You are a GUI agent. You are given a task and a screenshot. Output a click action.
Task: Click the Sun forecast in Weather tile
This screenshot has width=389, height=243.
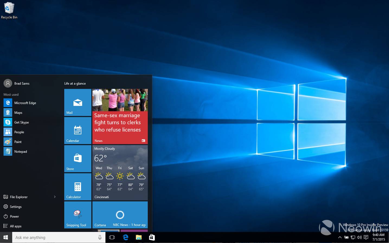[x=141, y=178]
